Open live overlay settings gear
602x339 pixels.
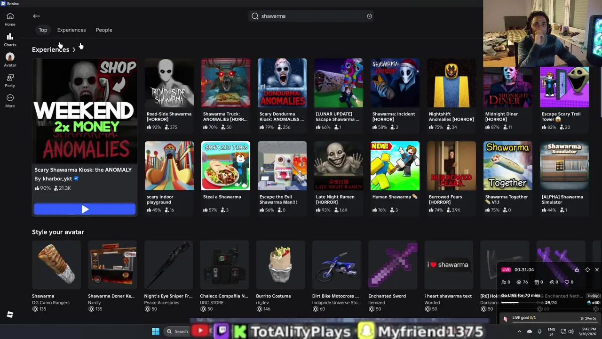click(x=587, y=270)
